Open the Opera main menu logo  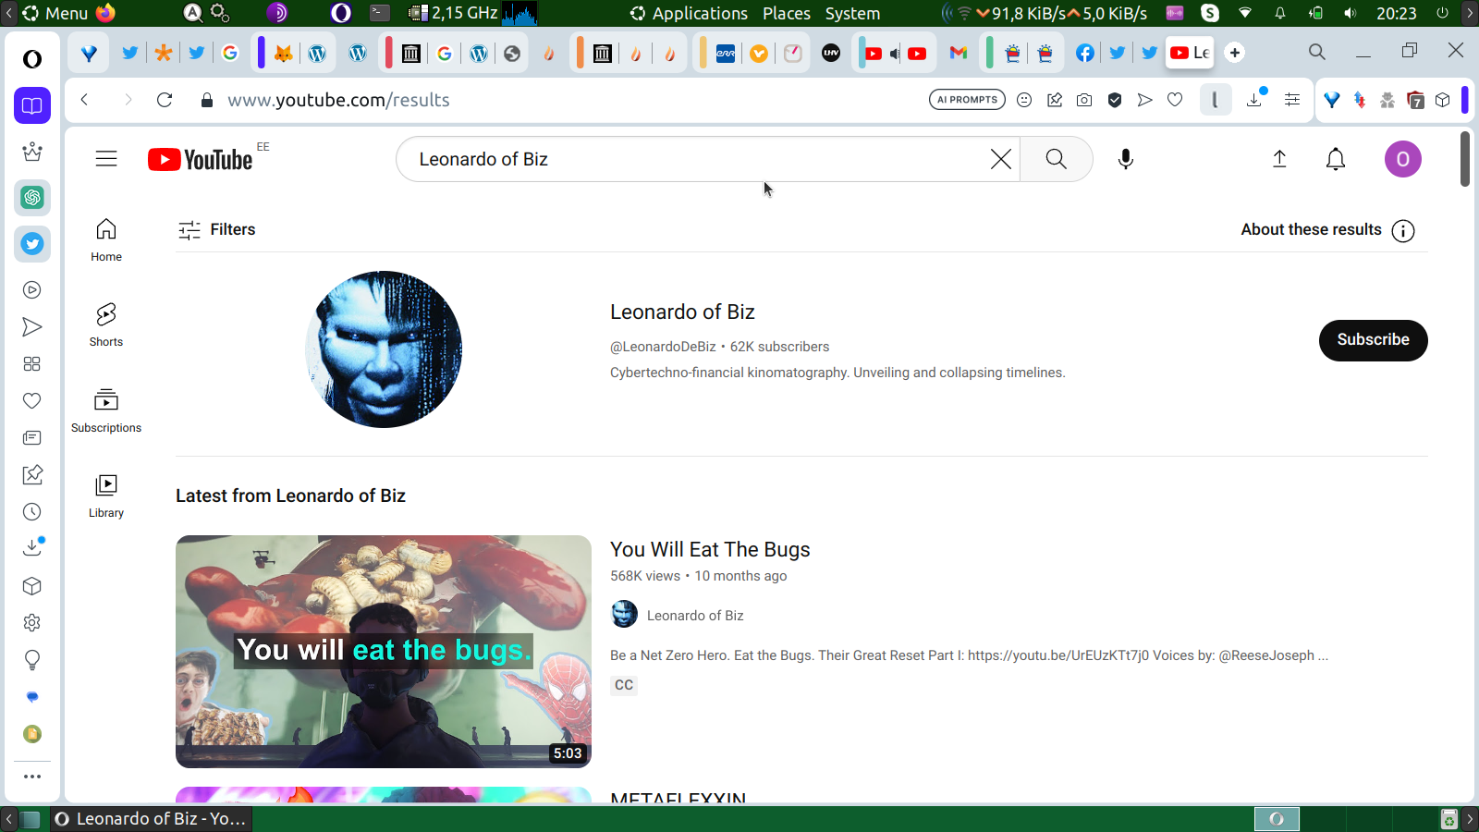tap(32, 59)
